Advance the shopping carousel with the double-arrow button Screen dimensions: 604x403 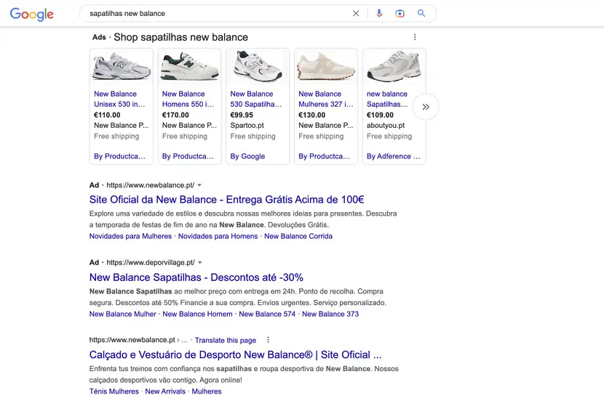coord(426,107)
